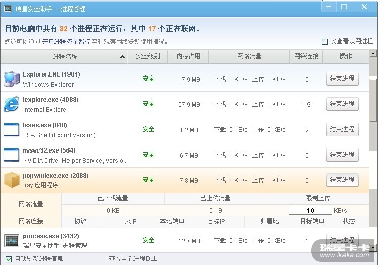
Task: Toggle 自动刷新进程信息 checkbox
Action: click(x=9, y=259)
